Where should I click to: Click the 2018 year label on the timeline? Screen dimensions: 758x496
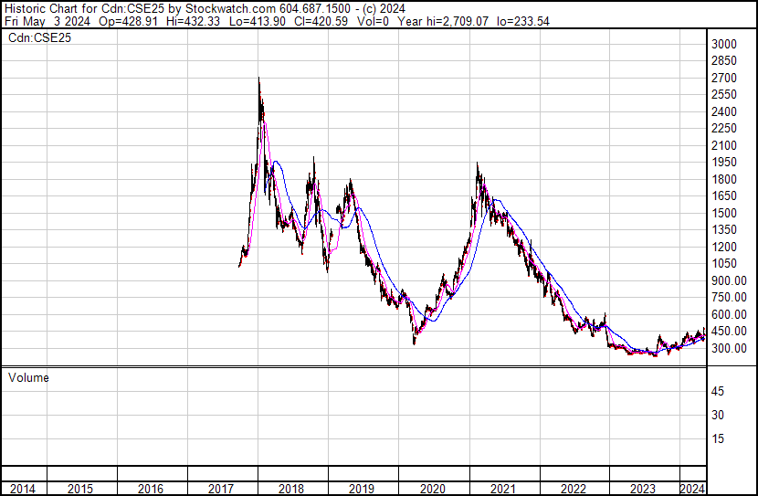pos(291,489)
